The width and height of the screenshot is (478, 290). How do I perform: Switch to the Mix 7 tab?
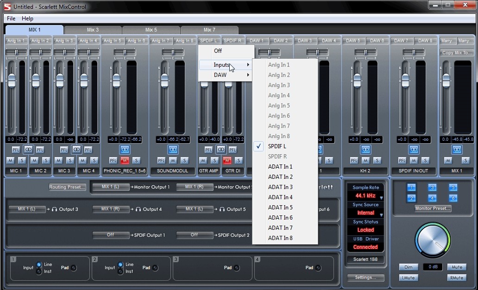pyautogui.click(x=209, y=30)
